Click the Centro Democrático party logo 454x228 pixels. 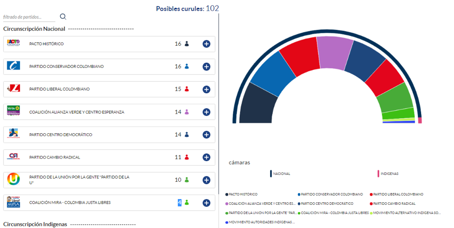coord(13,133)
